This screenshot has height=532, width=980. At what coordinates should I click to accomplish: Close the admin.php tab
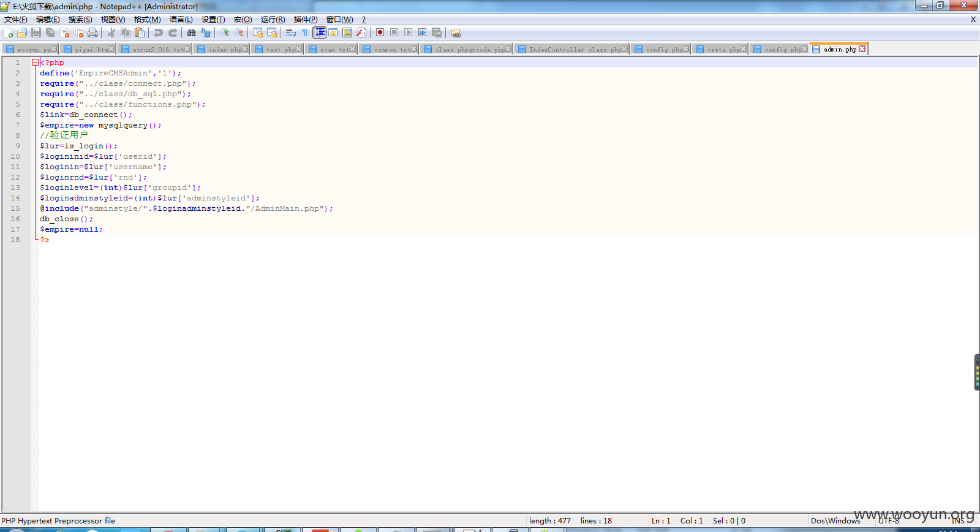coord(862,49)
